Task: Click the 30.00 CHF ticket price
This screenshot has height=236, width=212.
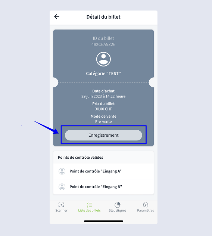Action: click(x=103, y=109)
